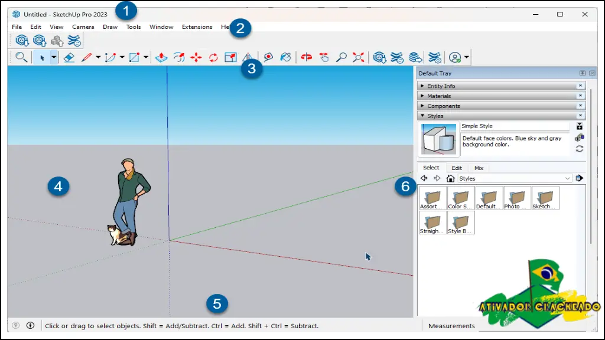
Task: Click the user account sign-in icon
Action: tap(456, 57)
